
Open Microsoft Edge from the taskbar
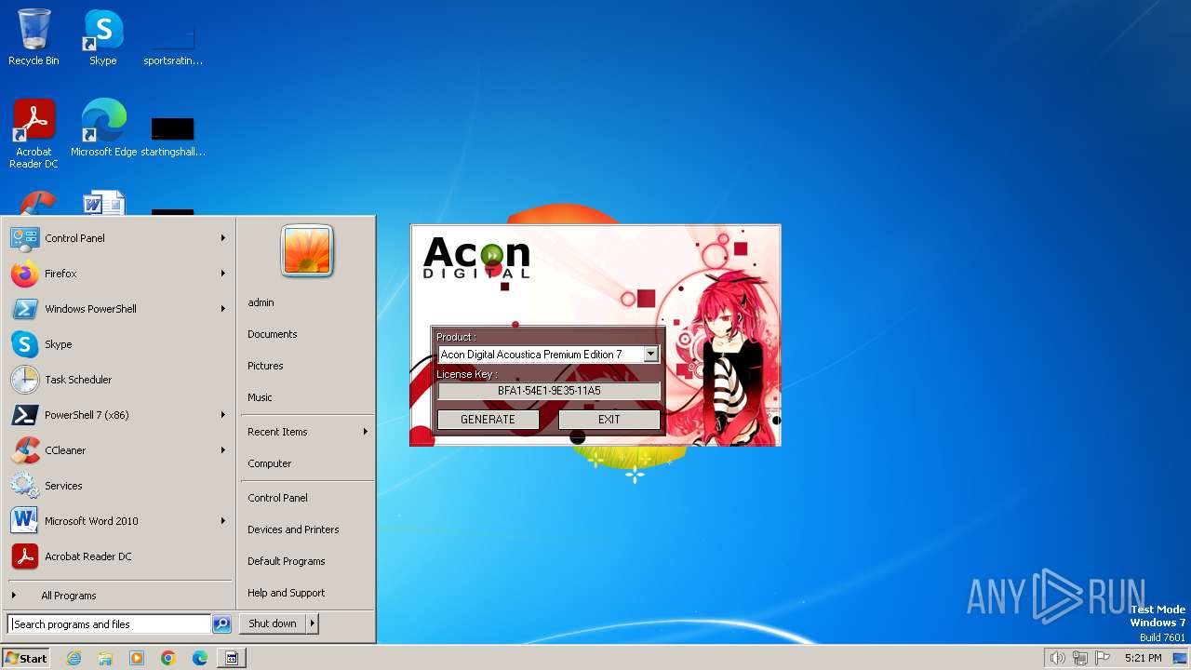200,658
